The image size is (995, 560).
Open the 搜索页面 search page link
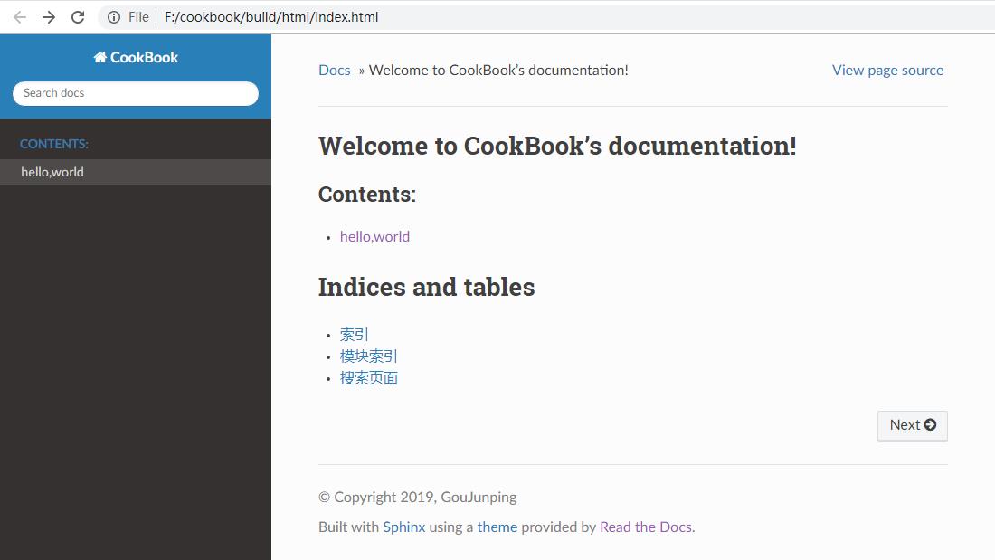(369, 378)
